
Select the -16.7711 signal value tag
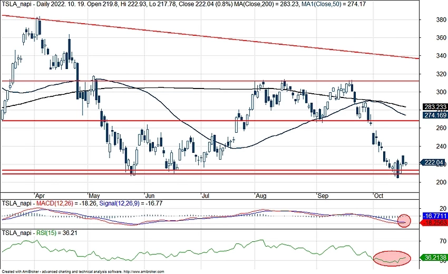tap(435, 216)
